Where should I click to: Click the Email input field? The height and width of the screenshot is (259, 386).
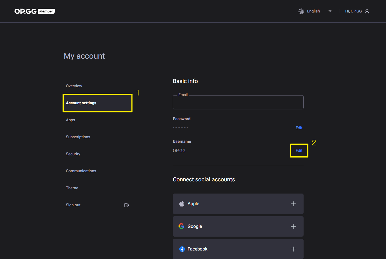point(238,102)
